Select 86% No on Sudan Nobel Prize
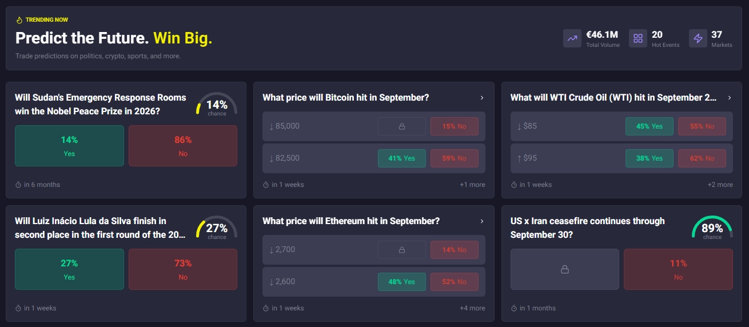This screenshot has height=327, width=749. 183,146
